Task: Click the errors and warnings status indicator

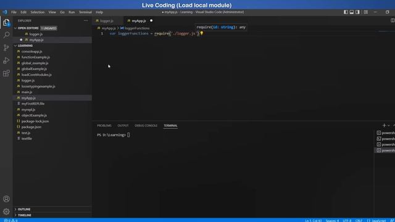Action: (x=10, y=220)
